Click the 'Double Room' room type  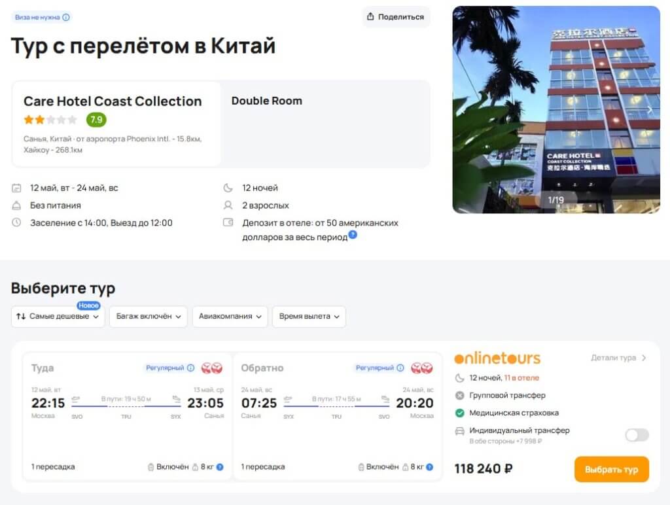coord(267,101)
